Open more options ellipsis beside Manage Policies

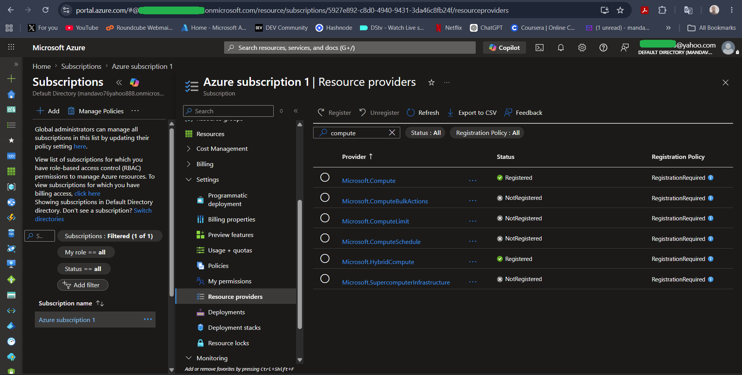[x=135, y=111]
